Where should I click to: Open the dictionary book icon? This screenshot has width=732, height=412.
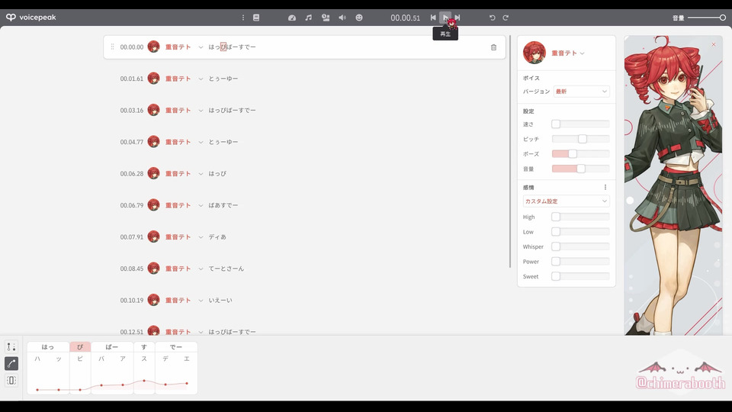[256, 18]
